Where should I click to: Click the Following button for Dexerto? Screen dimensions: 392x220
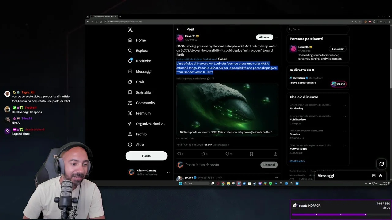click(338, 49)
